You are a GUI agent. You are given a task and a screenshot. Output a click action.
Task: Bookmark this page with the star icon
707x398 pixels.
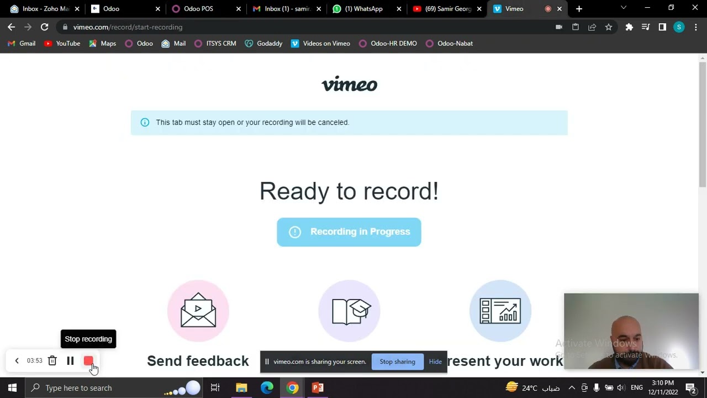(x=609, y=27)
